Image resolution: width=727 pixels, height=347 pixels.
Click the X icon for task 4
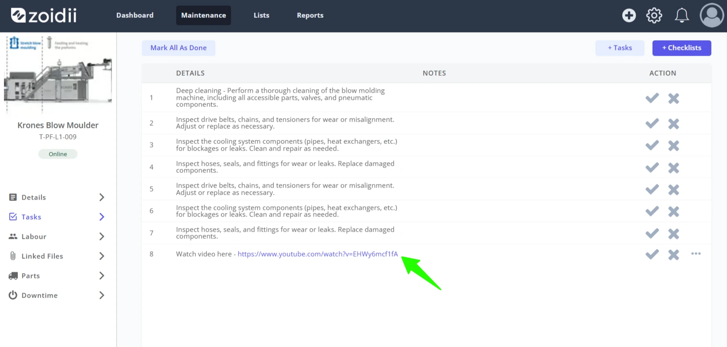673,168
